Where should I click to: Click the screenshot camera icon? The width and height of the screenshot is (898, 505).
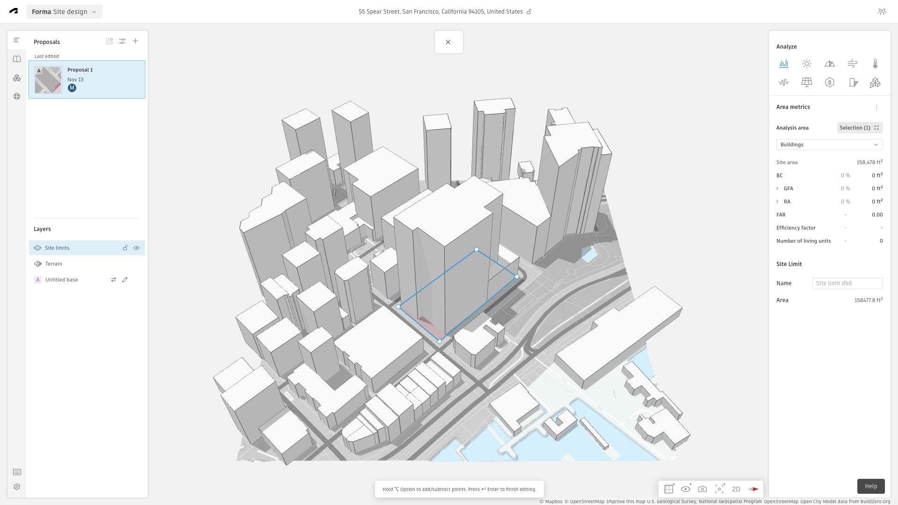pos(702,489)
